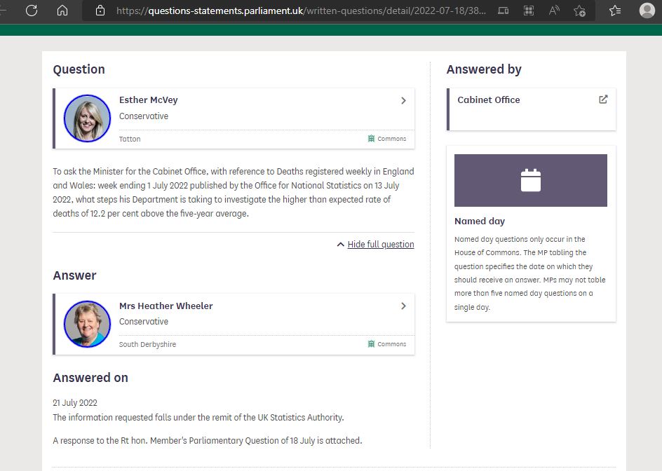
Task: Open Mrs Heather Wheeler's member card
Action: click(234, 324)
